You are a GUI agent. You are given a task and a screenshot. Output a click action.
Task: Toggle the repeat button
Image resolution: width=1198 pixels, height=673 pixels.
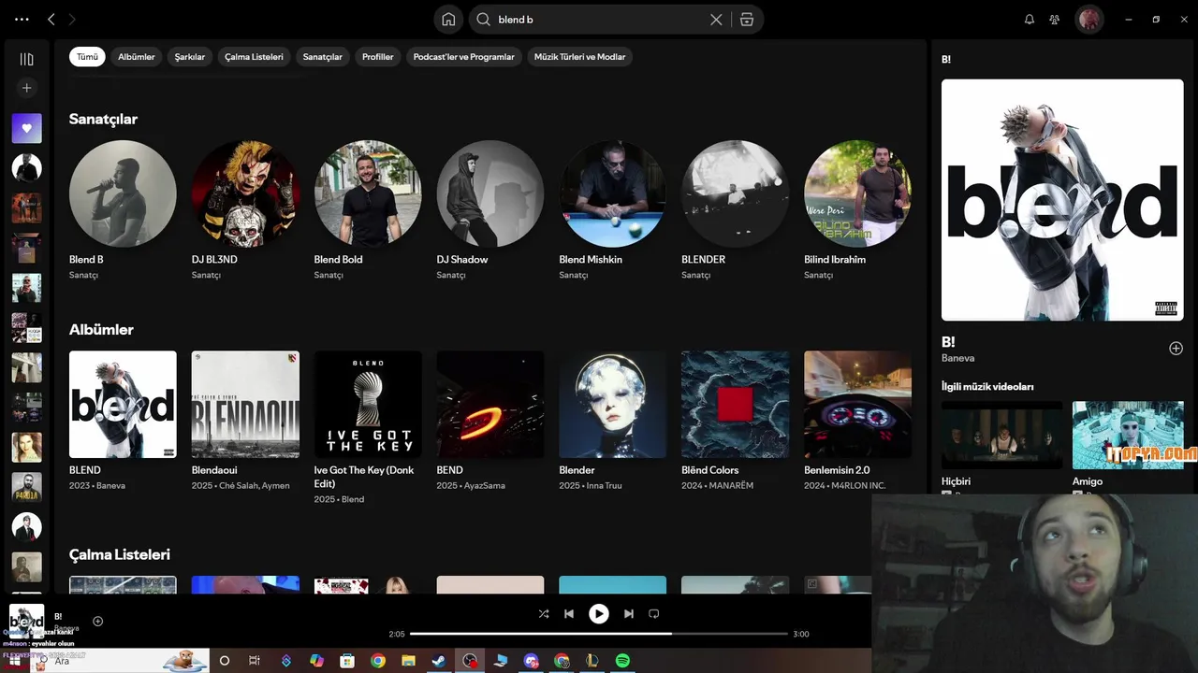click(654, 614)
